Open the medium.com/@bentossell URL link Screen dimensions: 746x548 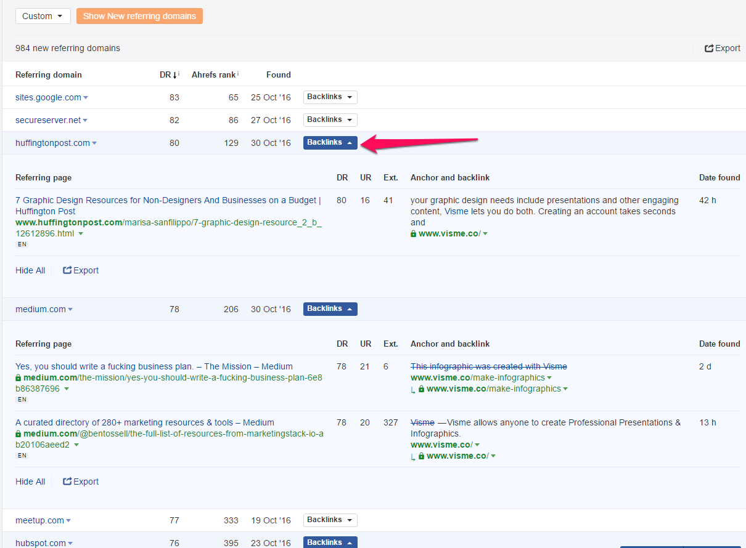pos(170,439)
